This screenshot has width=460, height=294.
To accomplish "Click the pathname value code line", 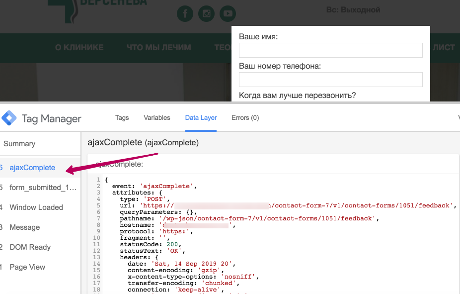I will click(x=249, y=218).
